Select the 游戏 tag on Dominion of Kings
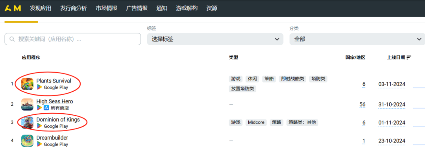This screenshot has height=149, width=425. click(236, 122)
